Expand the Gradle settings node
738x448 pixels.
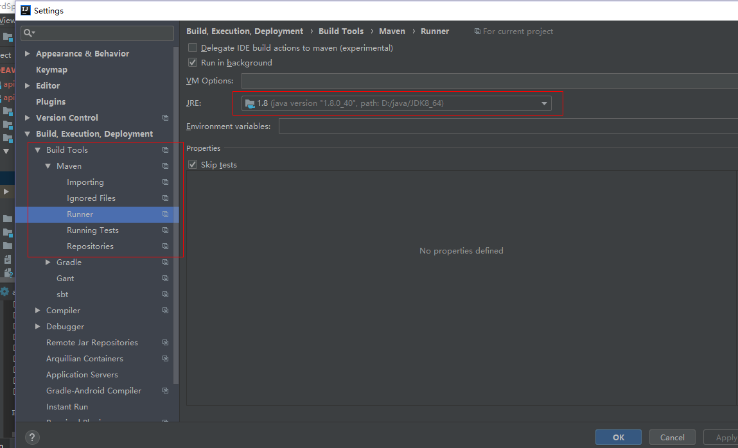coord(48,262)
